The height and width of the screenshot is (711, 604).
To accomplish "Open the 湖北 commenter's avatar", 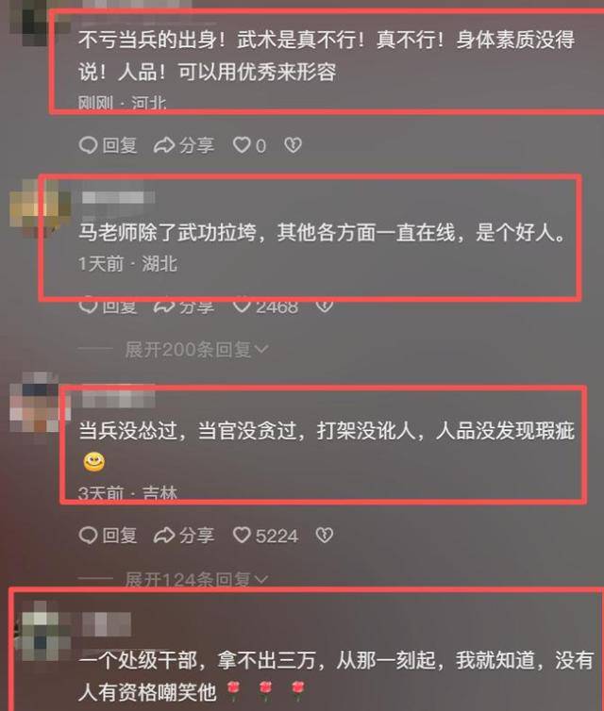I will click(x=40, y=208).
